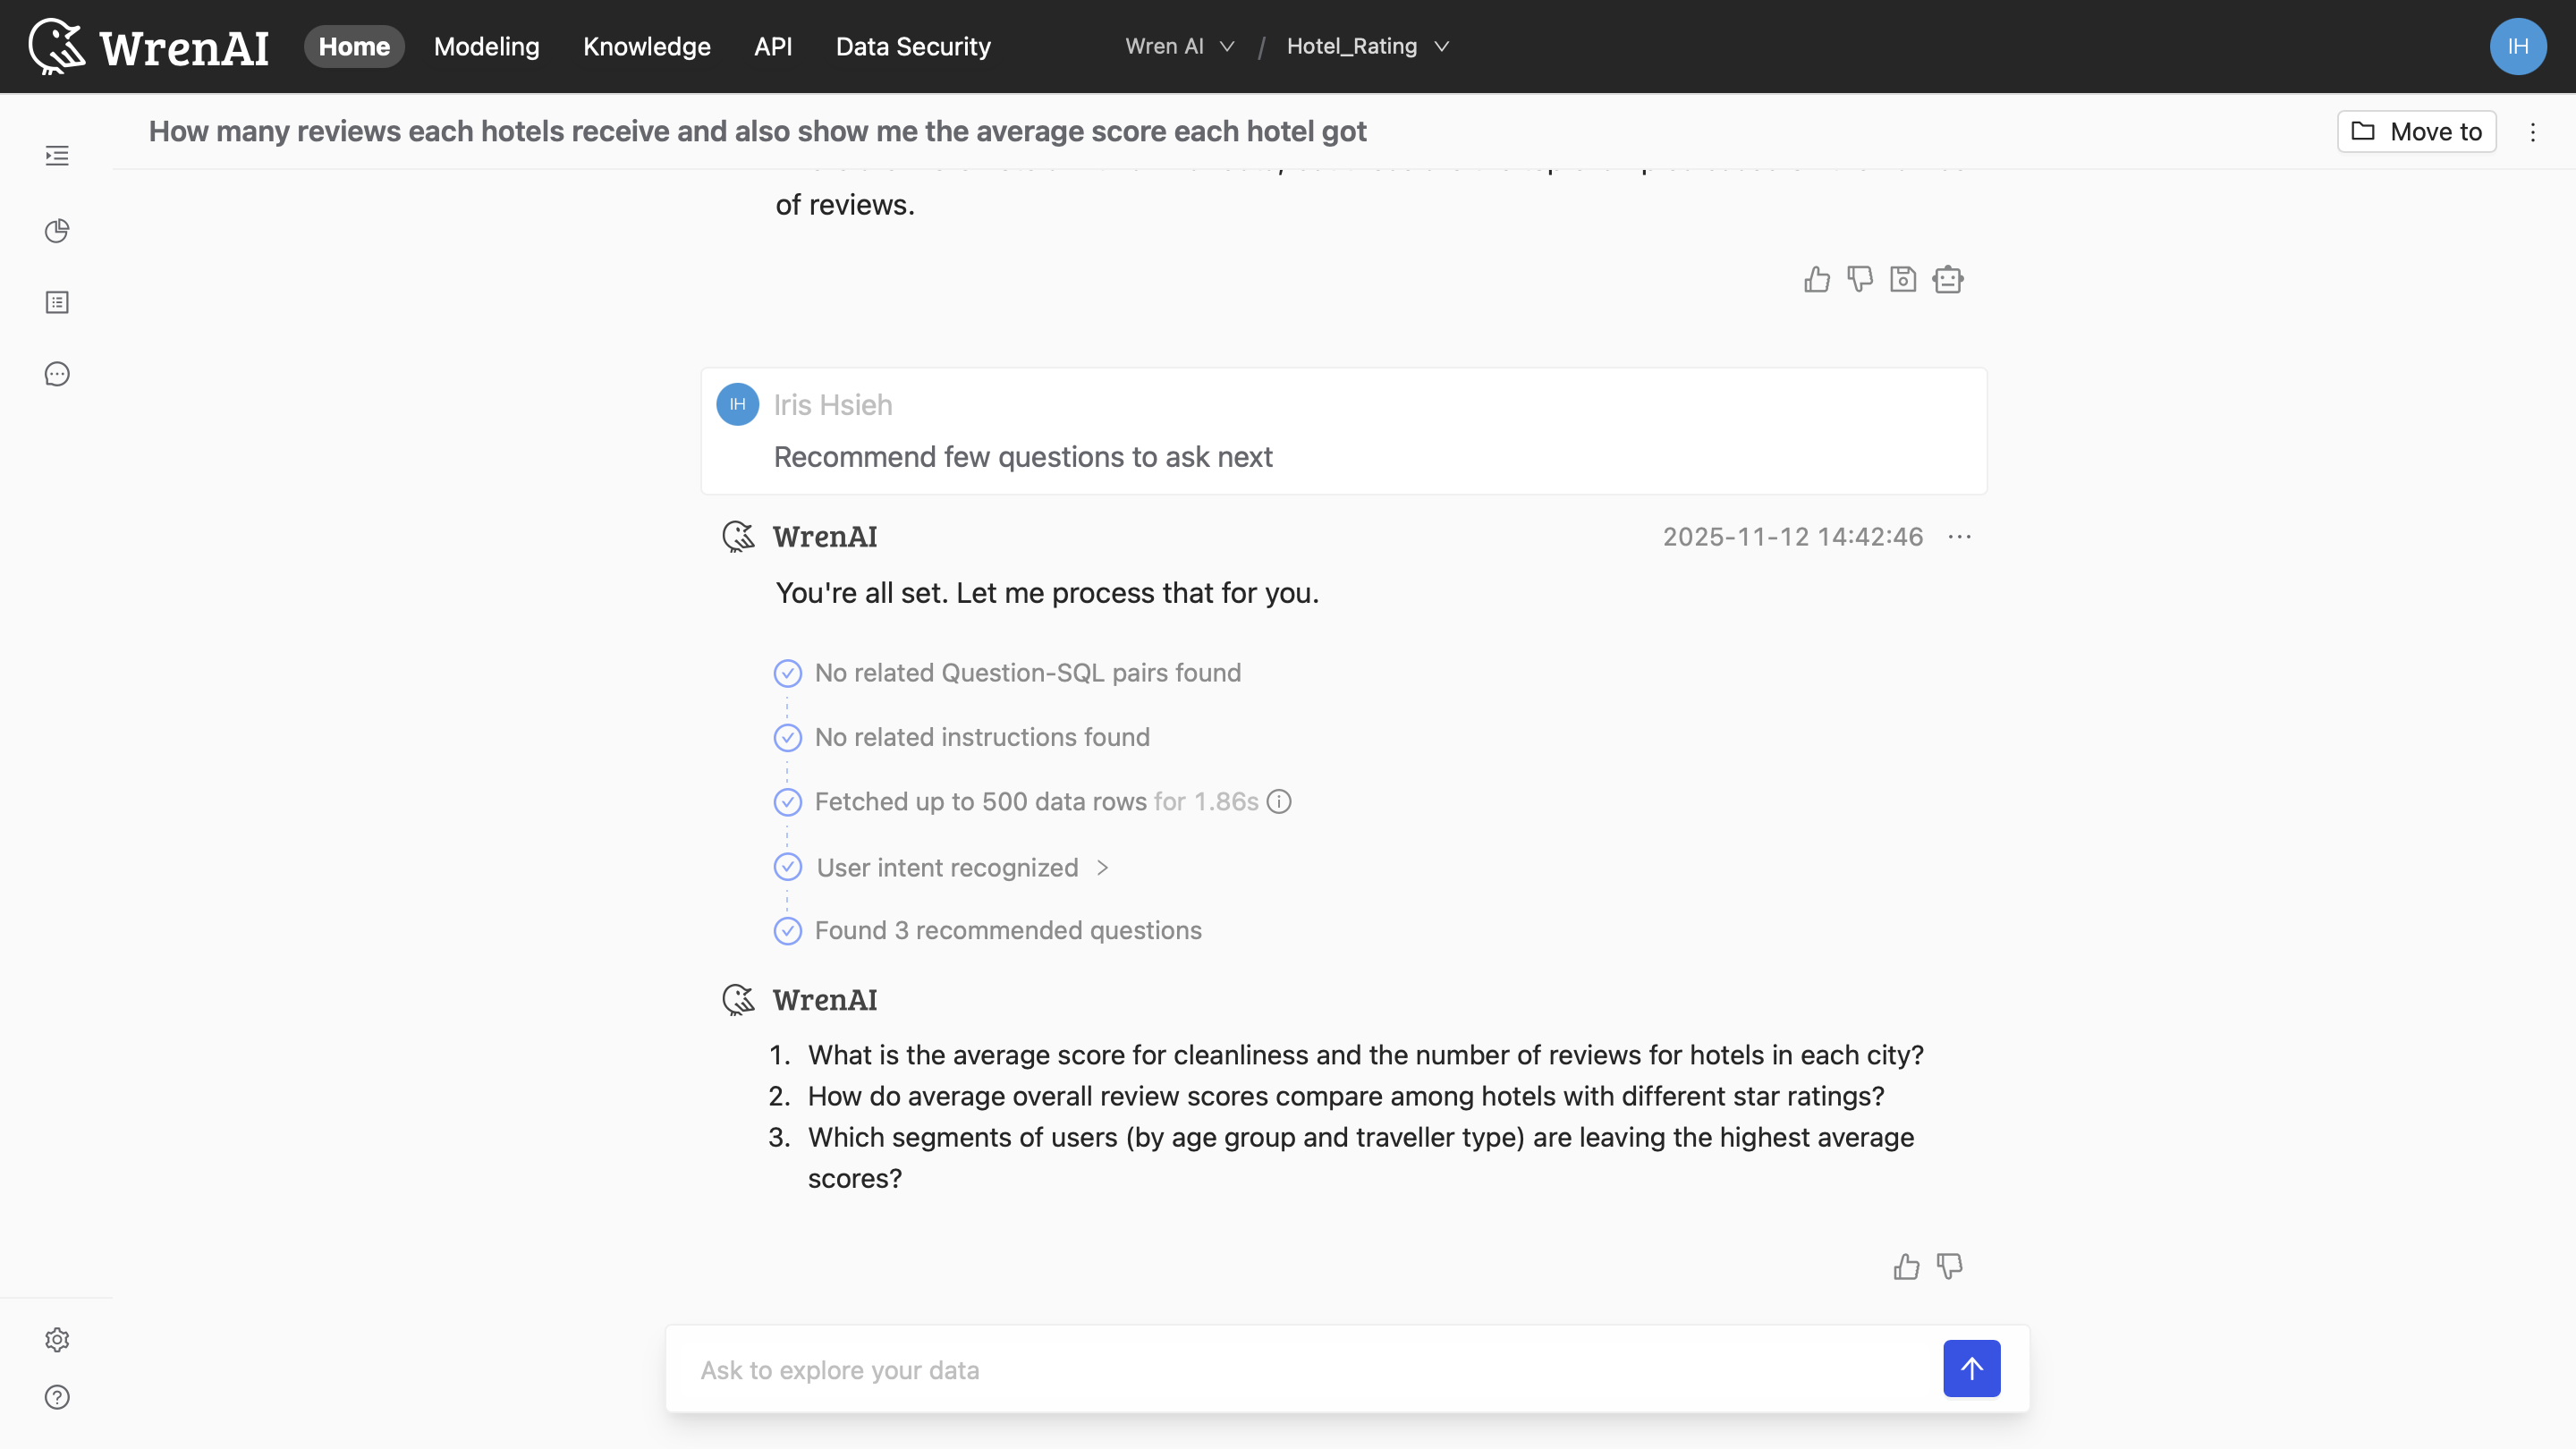Open the chat threads icon in sidebar

[x=57, y=373]
